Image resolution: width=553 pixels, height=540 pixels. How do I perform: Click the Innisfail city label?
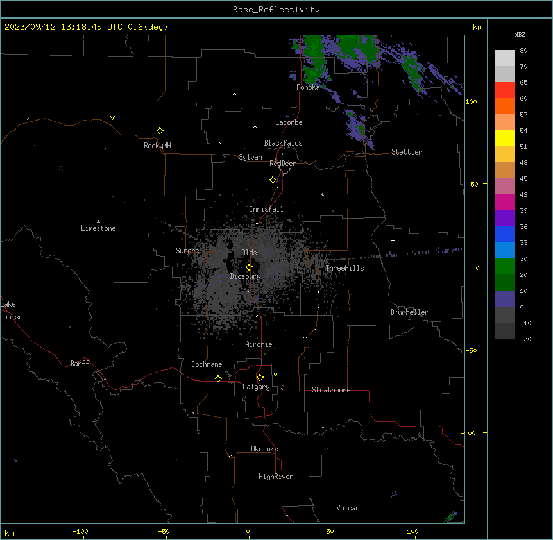pos(266,209)
